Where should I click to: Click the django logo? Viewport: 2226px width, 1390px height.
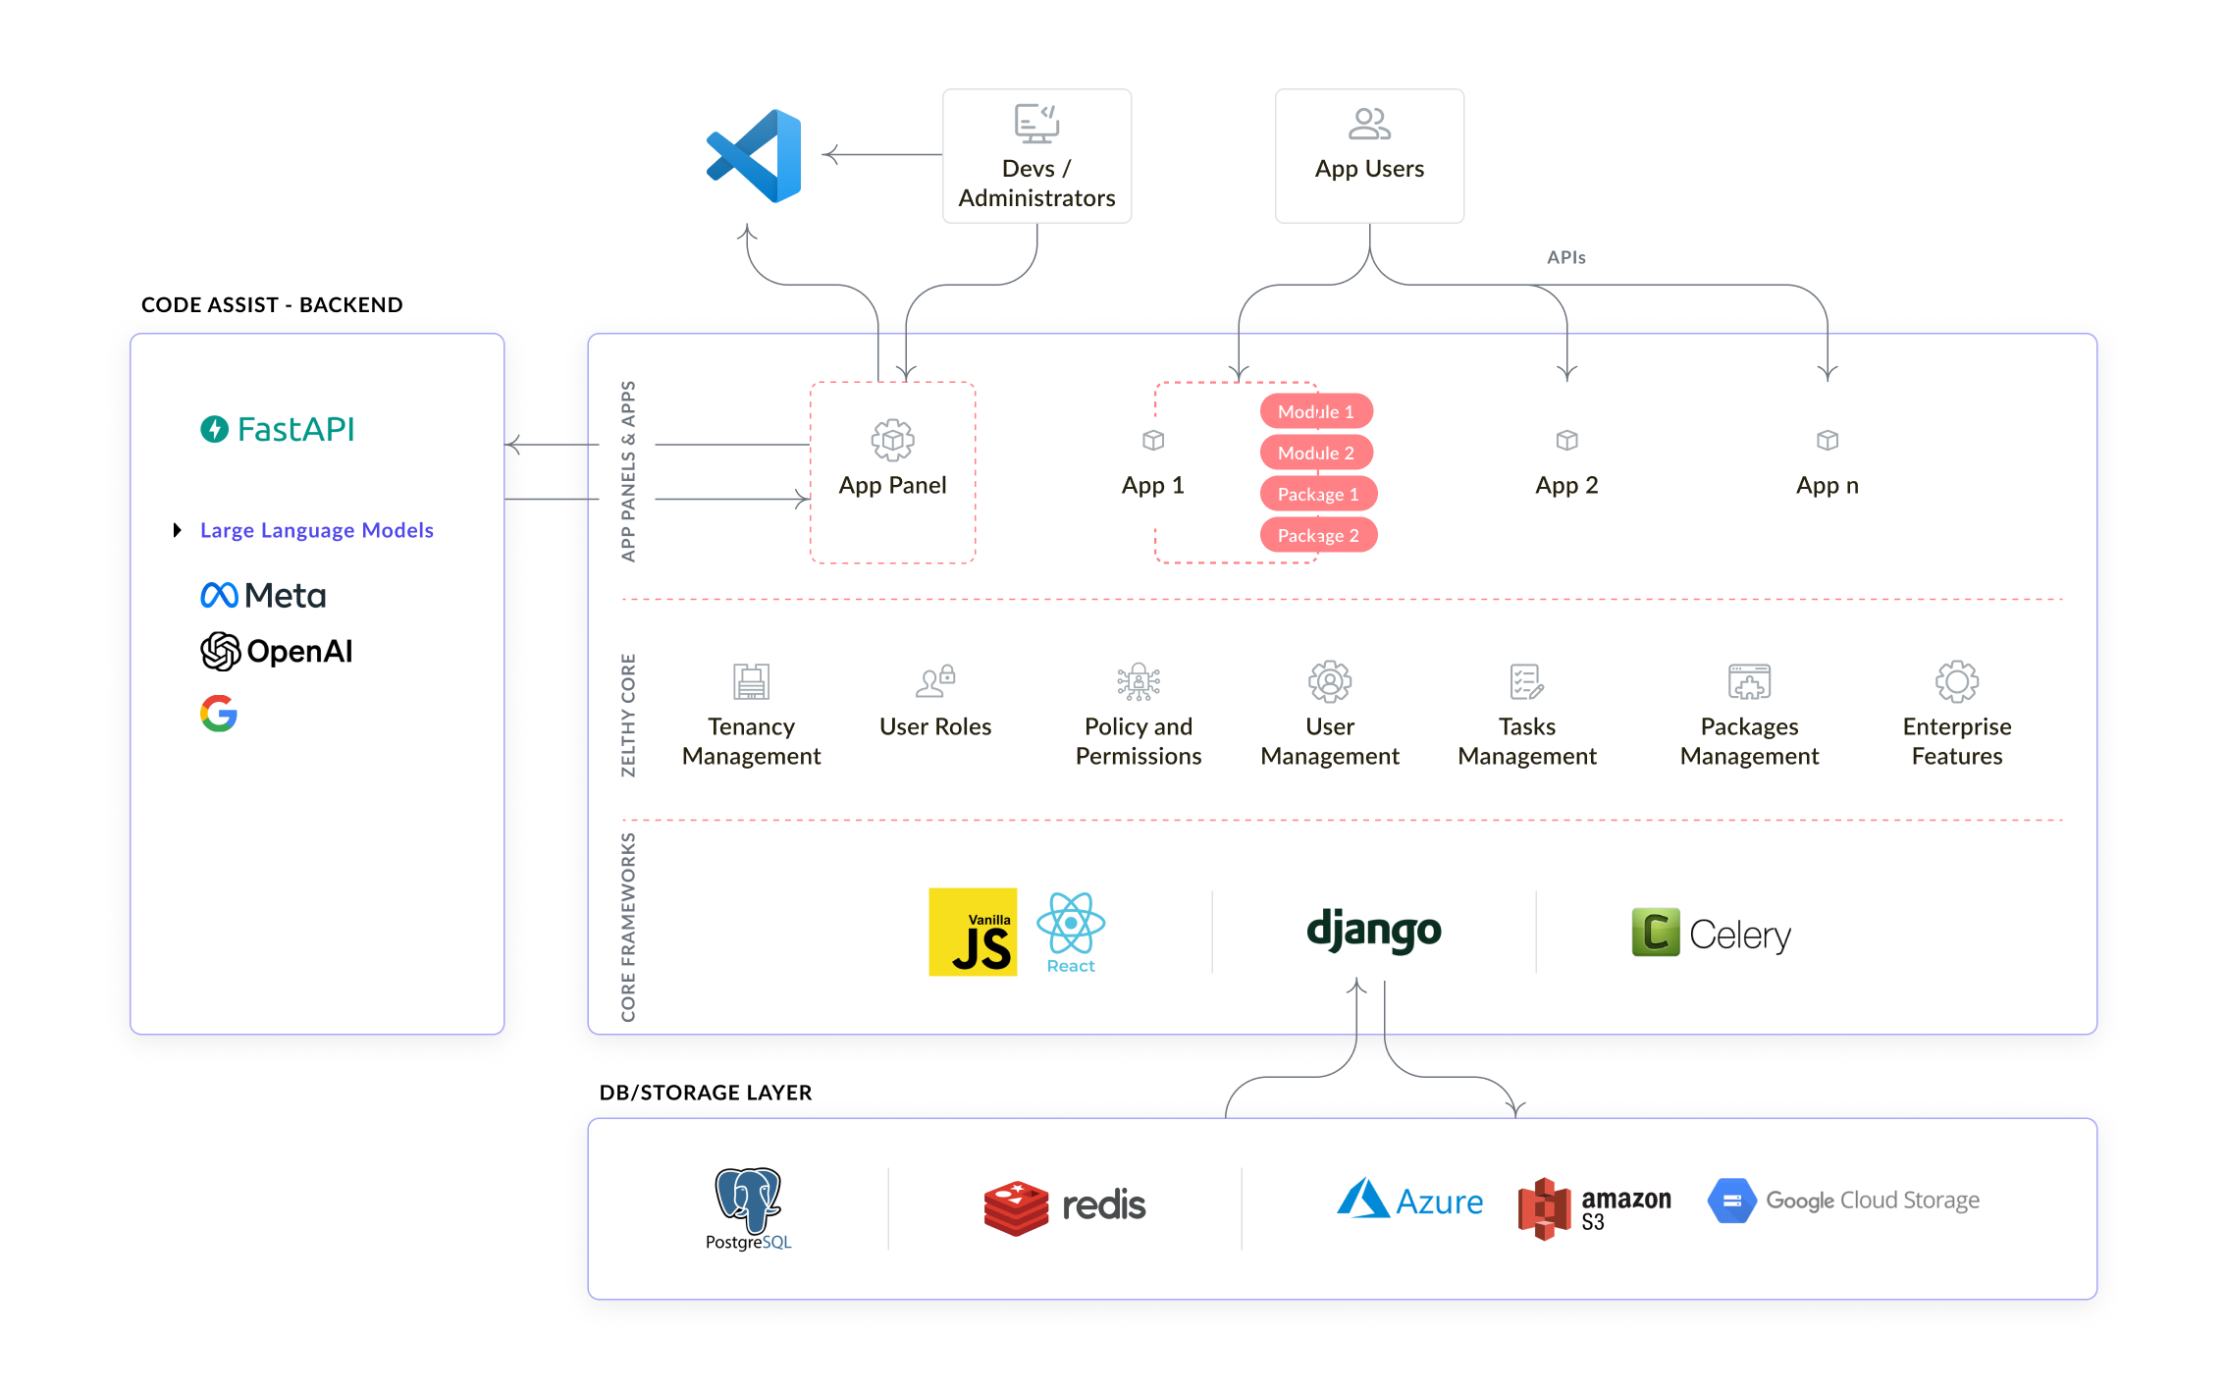pyautogui.click(x=1373, y=932)
